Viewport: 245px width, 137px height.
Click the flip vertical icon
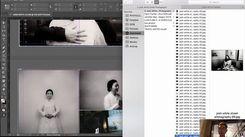(106, 9)
